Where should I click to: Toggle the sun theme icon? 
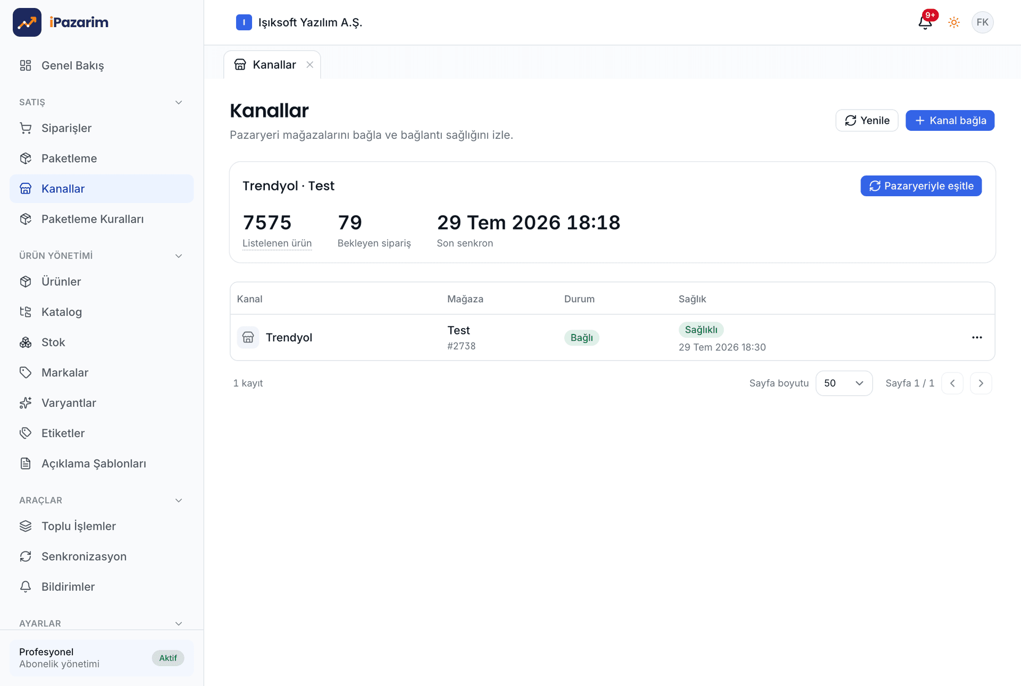[954, 22]
